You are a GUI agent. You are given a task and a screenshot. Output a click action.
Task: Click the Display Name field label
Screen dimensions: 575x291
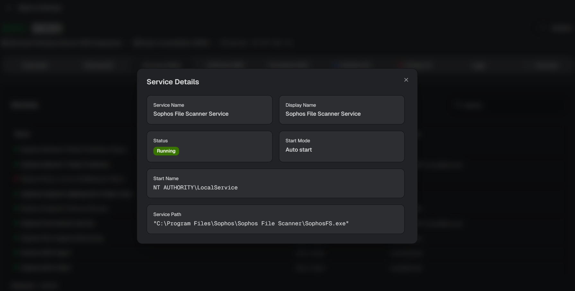[x=301, y=105]
